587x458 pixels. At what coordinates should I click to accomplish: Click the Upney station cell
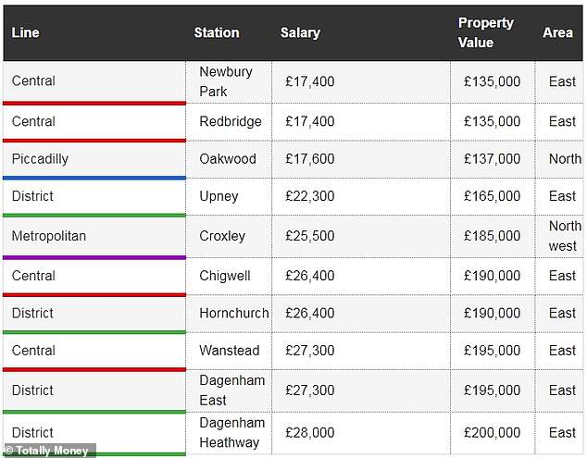tap(219, 196)
